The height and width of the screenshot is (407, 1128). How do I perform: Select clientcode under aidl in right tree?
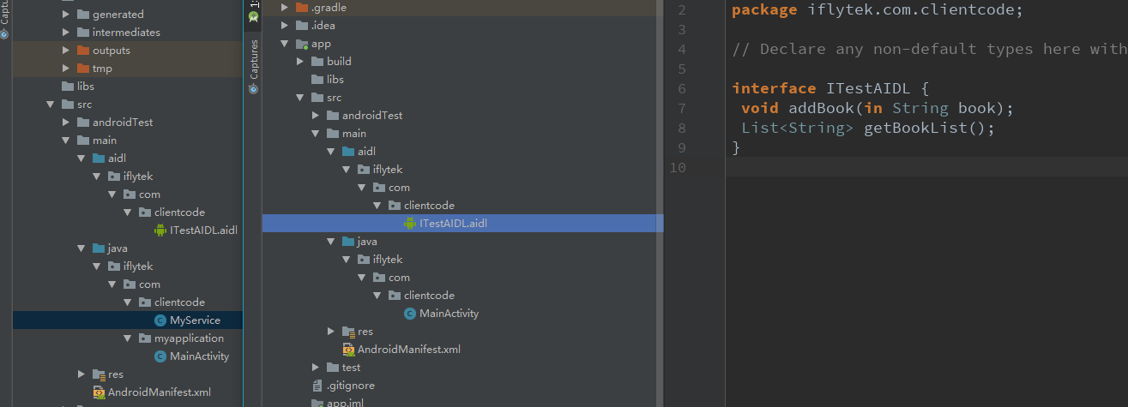click(x=429, y=206)
